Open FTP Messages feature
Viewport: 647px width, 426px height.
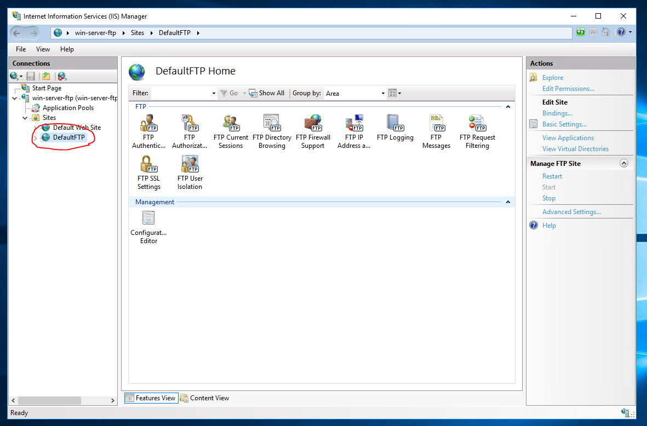pos(436,131)
